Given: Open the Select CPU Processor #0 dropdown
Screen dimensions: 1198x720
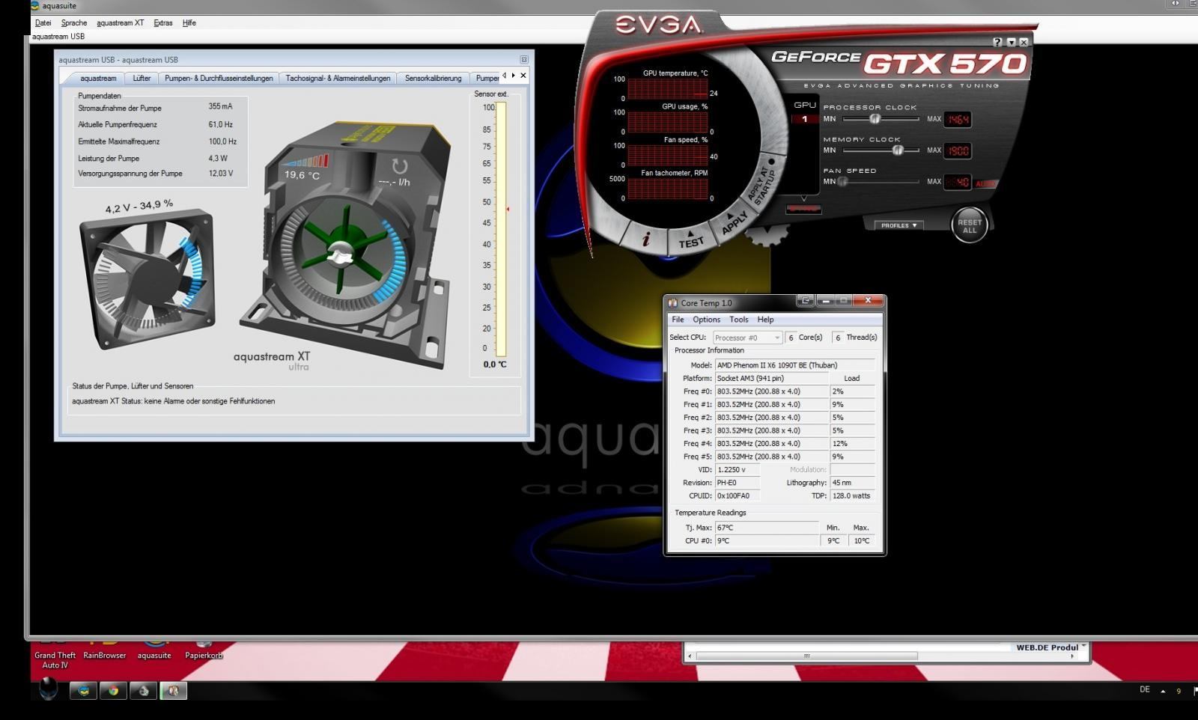Looking at the screenshot, I should tap(747, 338).
